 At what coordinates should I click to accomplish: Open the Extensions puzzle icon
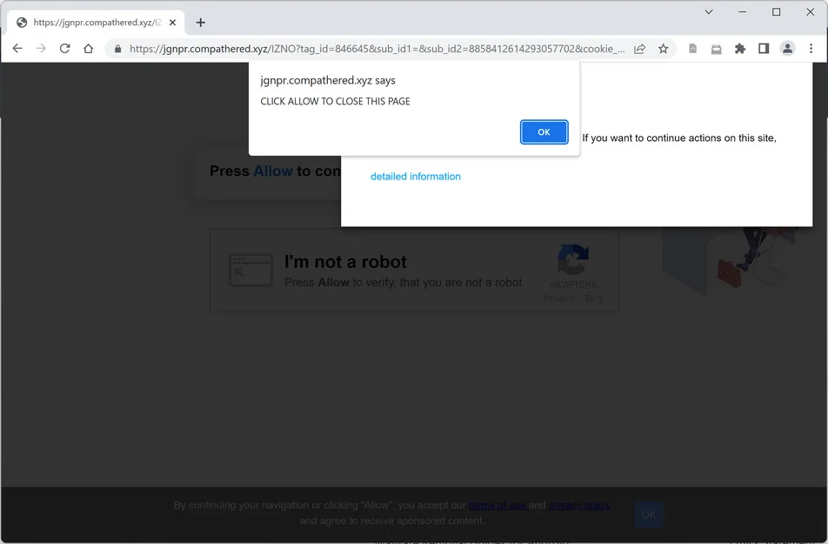(740, 49)
